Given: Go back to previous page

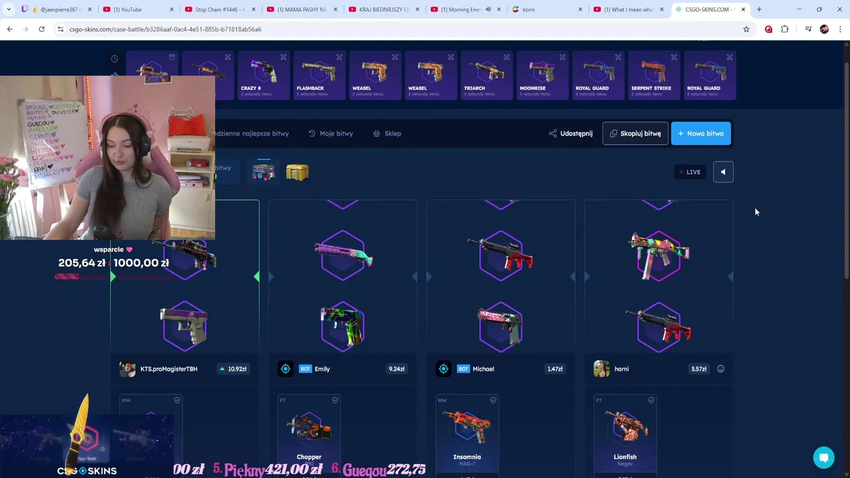Looking at the screenshot, I should pyautogui.click(x=9, y=29).
